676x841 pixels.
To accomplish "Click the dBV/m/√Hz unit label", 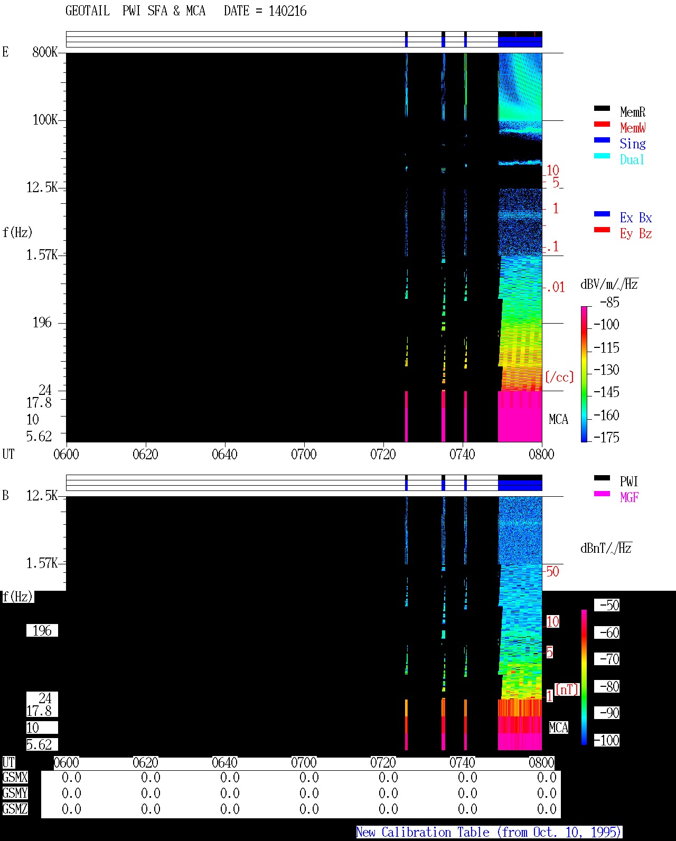I will [x=609, y=284].
